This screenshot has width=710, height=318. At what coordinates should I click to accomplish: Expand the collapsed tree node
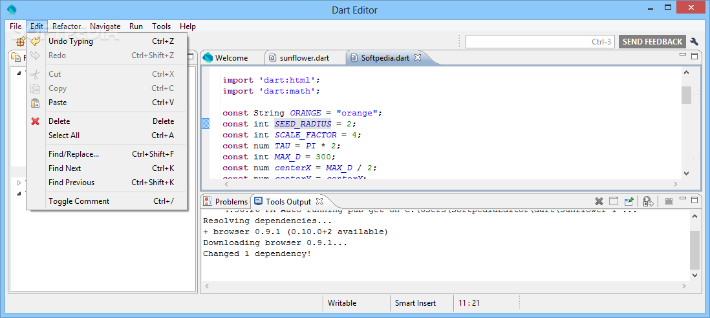click(x=19, y=183)
